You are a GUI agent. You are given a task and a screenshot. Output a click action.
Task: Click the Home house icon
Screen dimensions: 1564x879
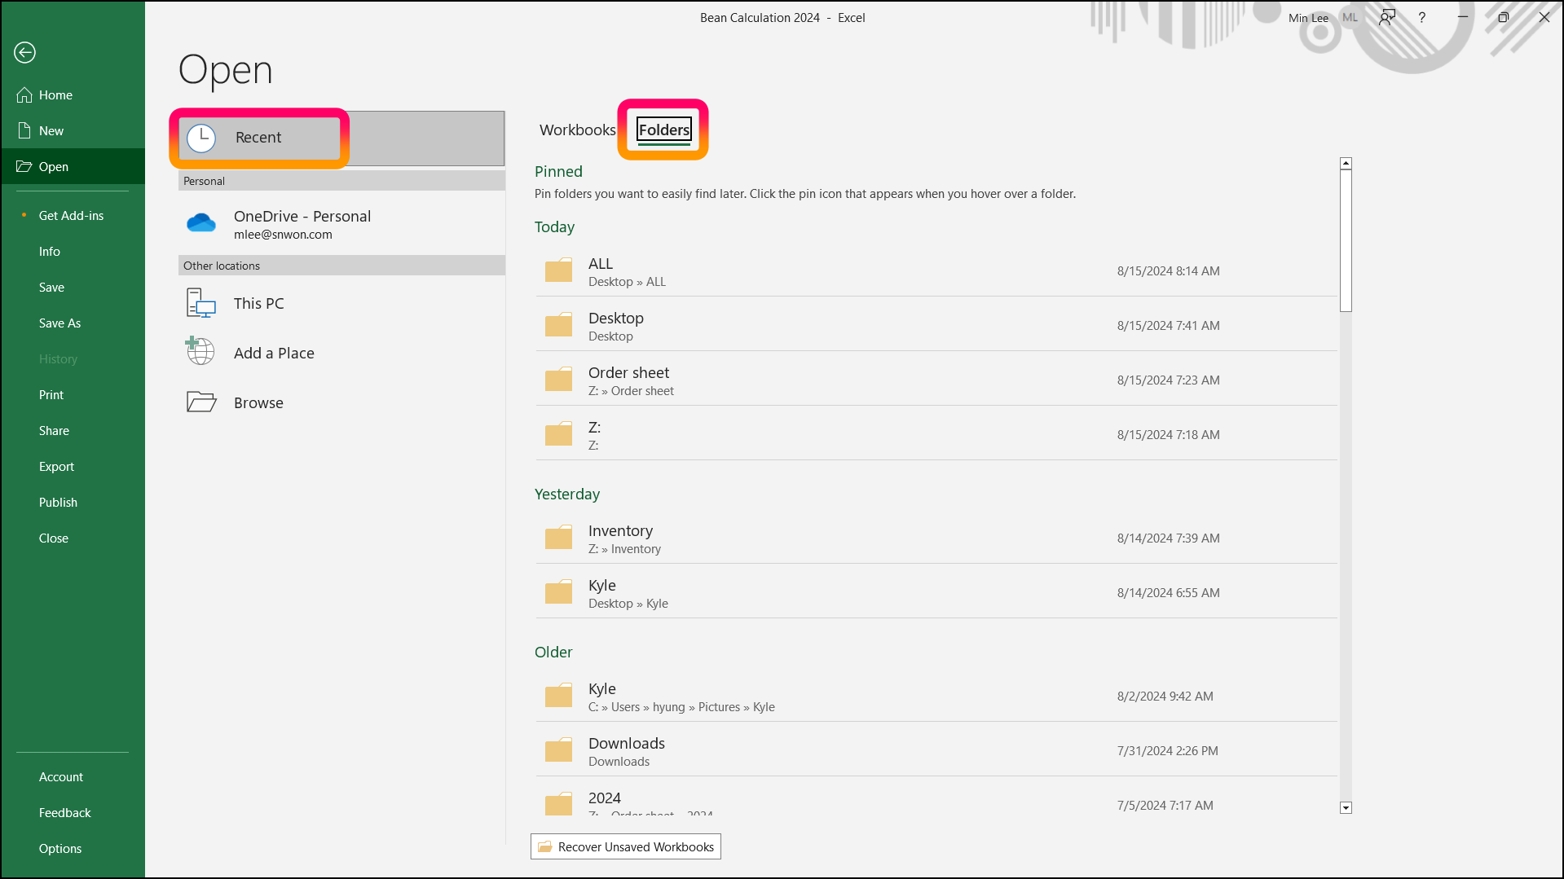(24, 95)
